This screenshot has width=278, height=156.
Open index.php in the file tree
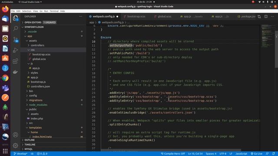tap(37, 118)
